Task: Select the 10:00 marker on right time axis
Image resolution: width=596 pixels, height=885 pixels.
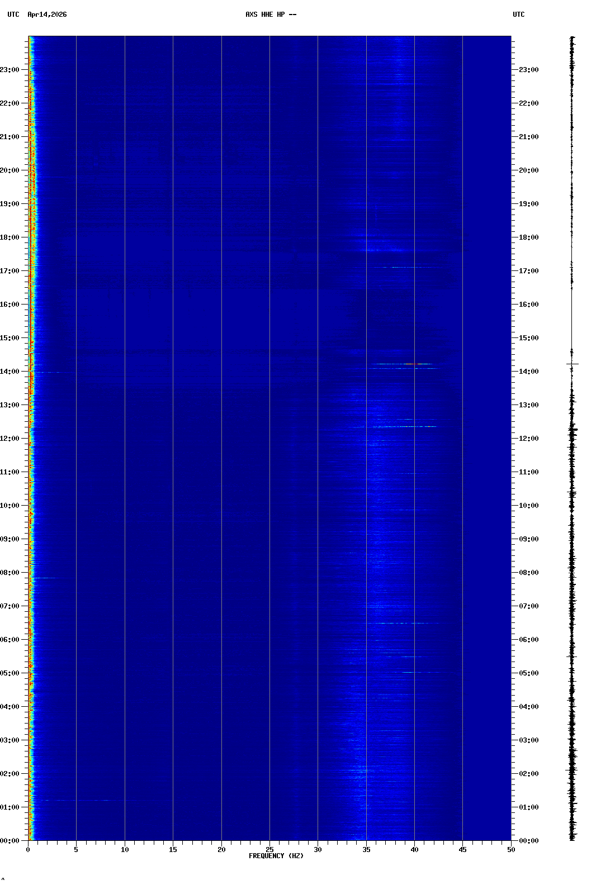Action: click(528, 506)
